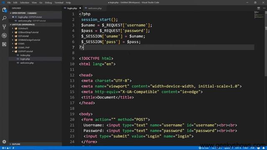
Task: Click the EXPLORER panel title
Action: click(x=16, y=8)
